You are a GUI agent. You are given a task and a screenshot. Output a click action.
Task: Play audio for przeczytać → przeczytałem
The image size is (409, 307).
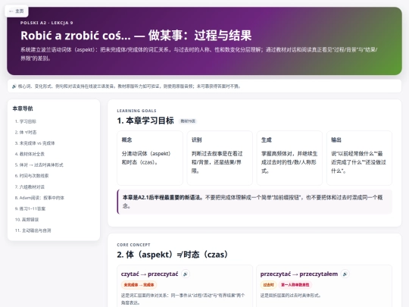pos(345,274)
